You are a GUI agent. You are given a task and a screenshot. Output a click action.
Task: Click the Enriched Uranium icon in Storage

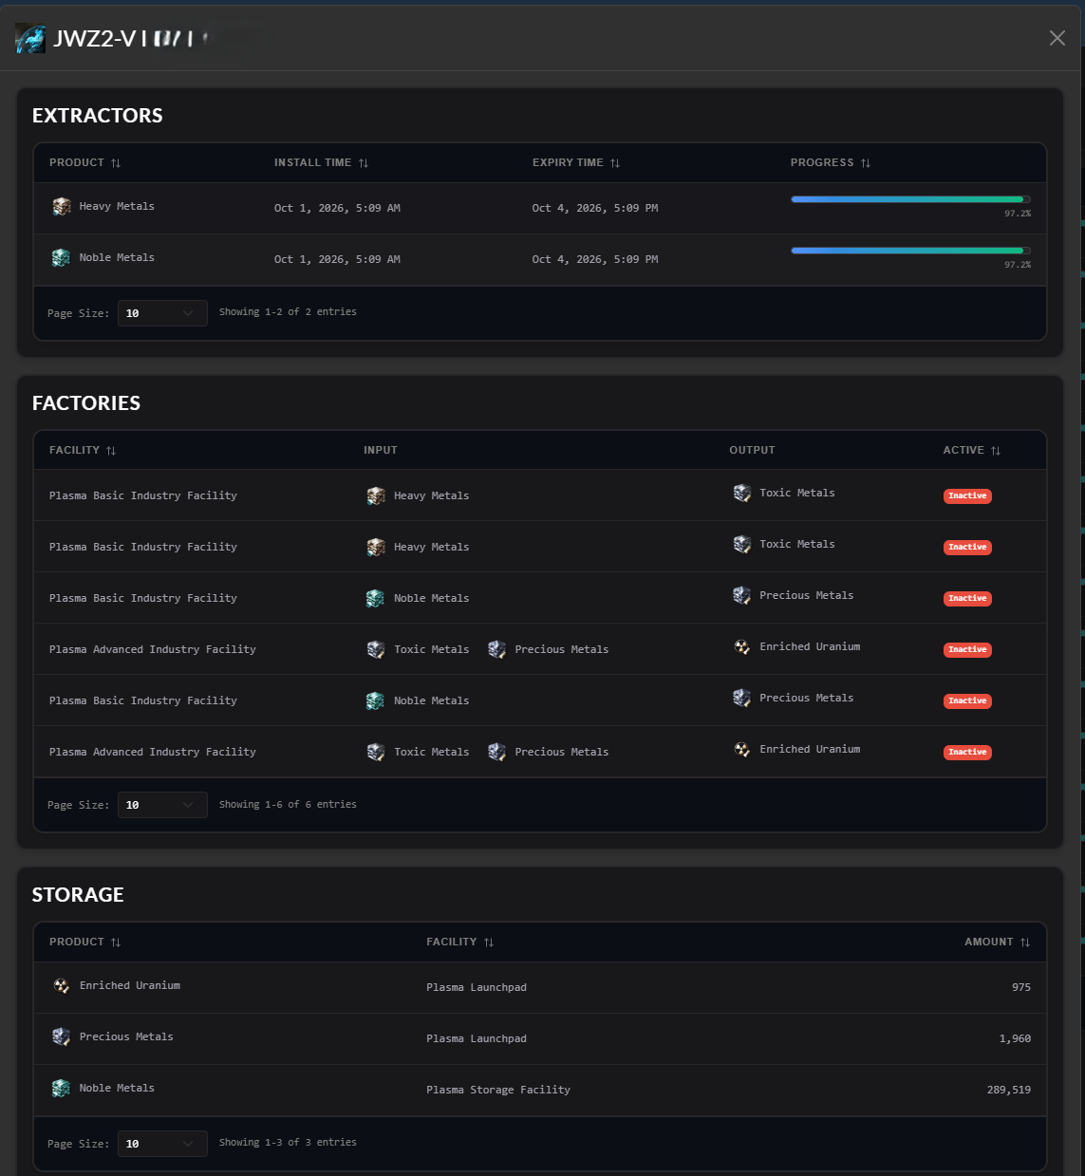pyautogui.click(x=62, y=985)
